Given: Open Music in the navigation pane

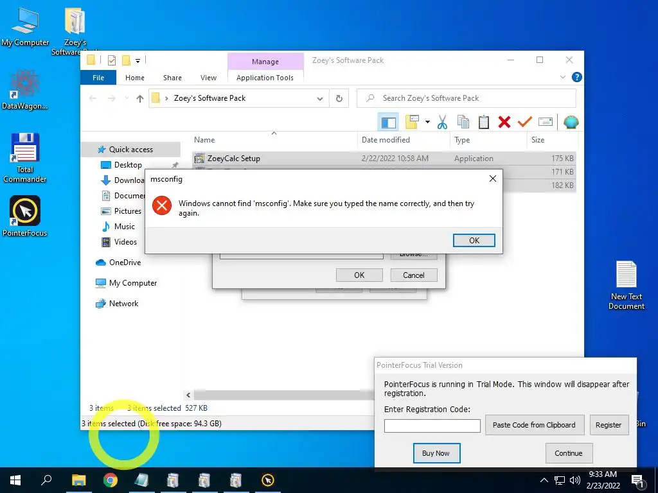Looking at the screenshot, I should pos(124,227).
